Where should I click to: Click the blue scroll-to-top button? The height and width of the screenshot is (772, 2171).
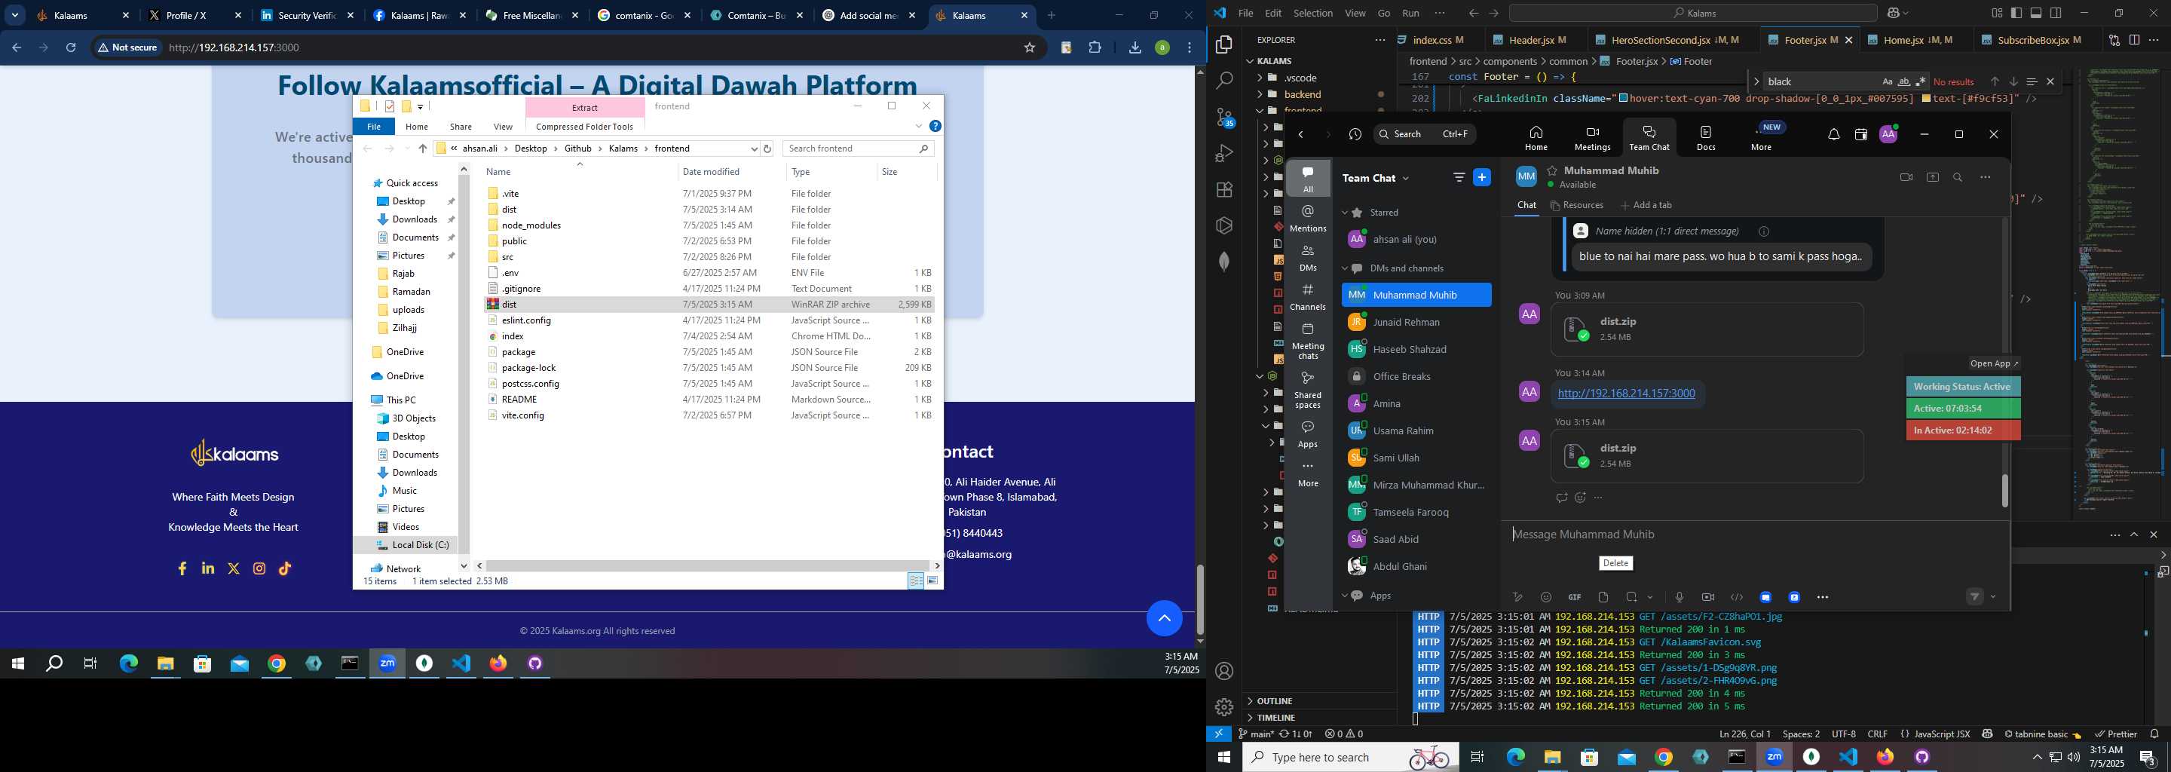[1164, 619]
